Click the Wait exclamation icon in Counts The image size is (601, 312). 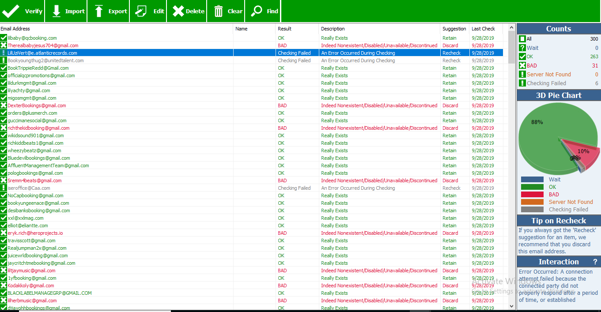[x=523, y=48]
